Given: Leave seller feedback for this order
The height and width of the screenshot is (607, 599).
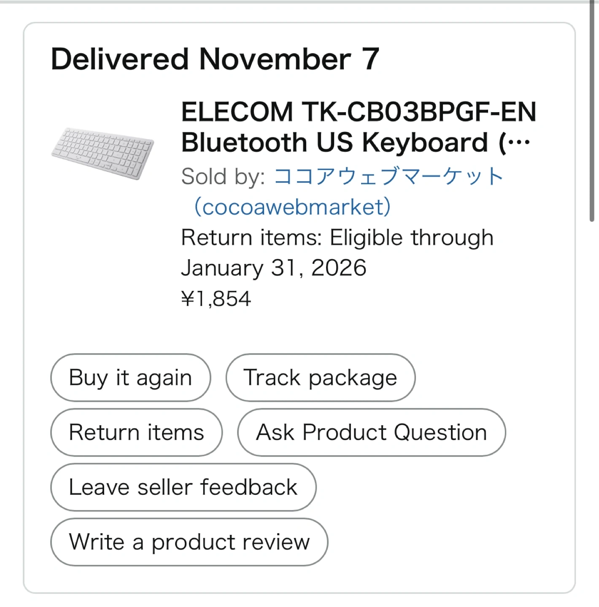Looking at the screenshot, I should tap(183, 487).
